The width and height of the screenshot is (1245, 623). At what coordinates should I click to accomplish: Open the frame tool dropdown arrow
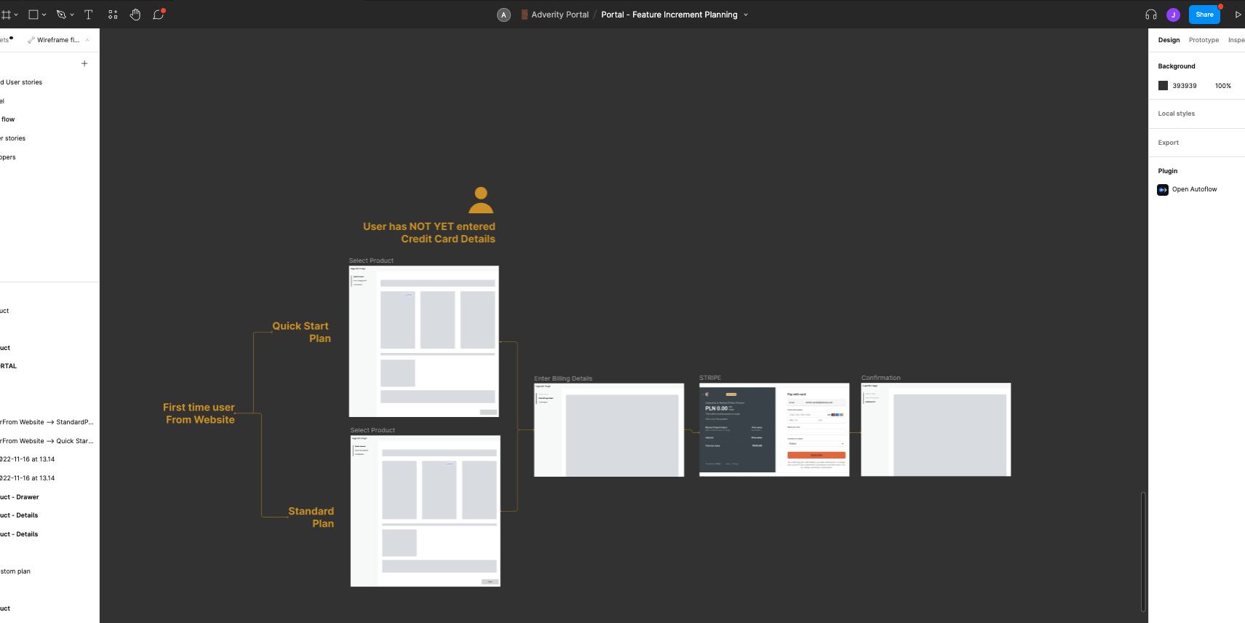click(16, 15)
